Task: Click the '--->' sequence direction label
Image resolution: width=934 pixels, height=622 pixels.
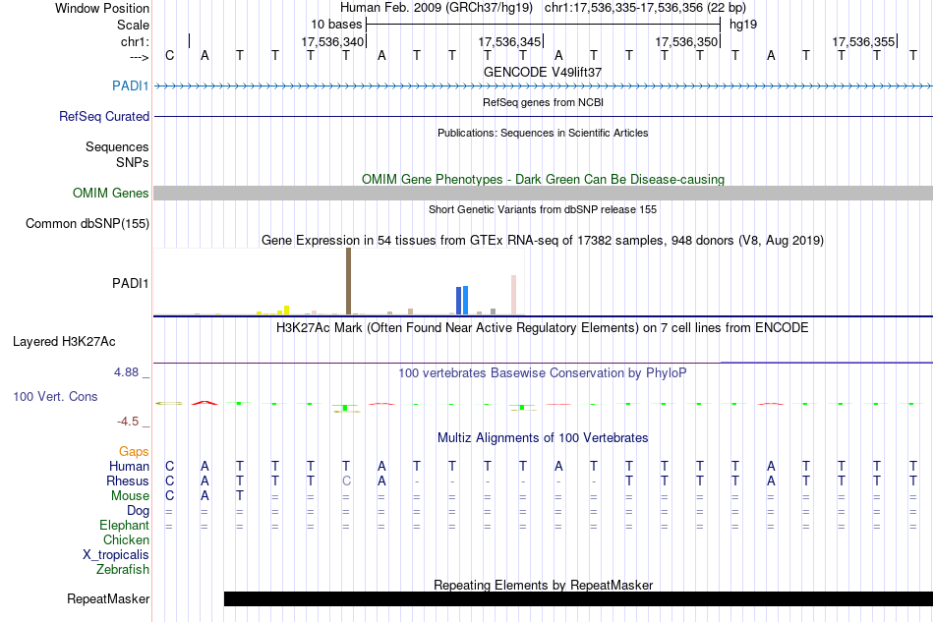Action: tap(139, 57)
